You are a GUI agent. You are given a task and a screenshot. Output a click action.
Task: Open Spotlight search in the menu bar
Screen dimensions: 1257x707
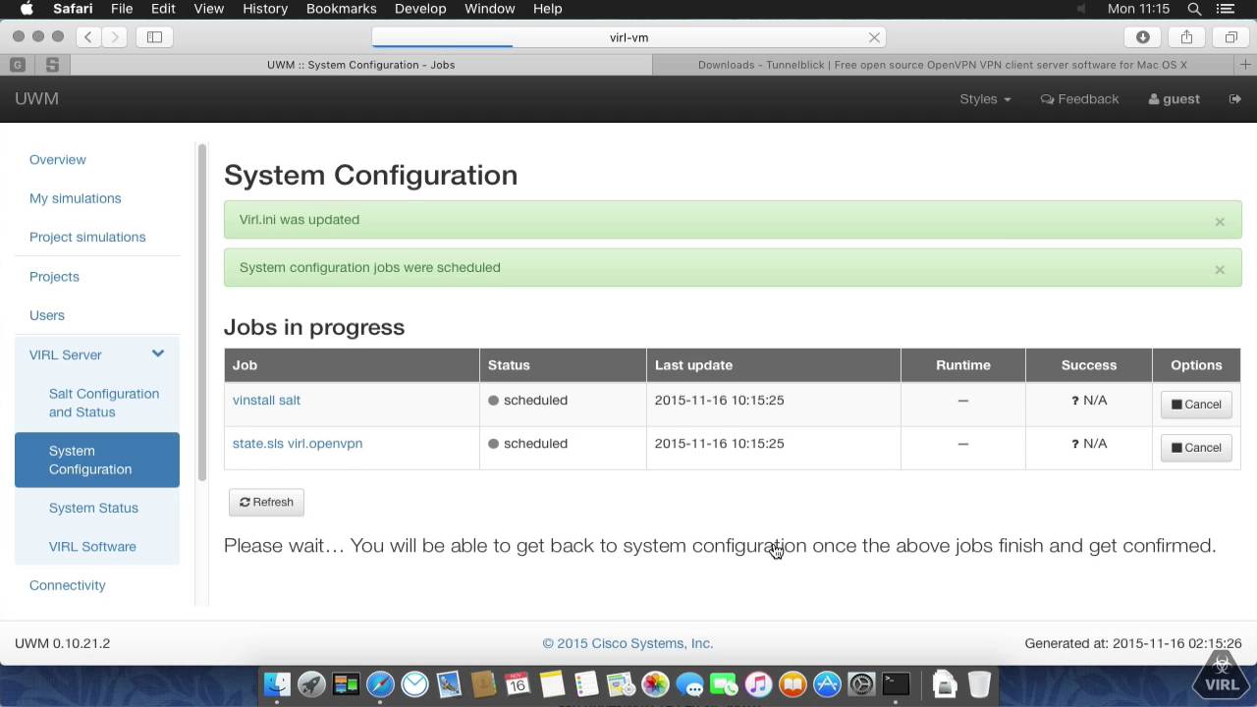tap(1194, 9)
